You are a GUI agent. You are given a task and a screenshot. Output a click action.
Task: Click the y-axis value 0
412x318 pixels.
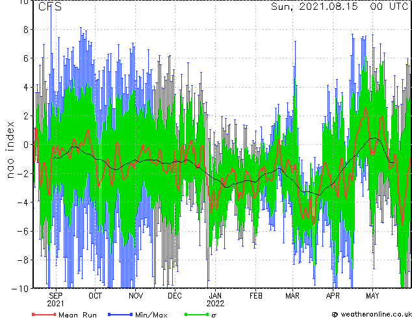click(x=26, y=145)
